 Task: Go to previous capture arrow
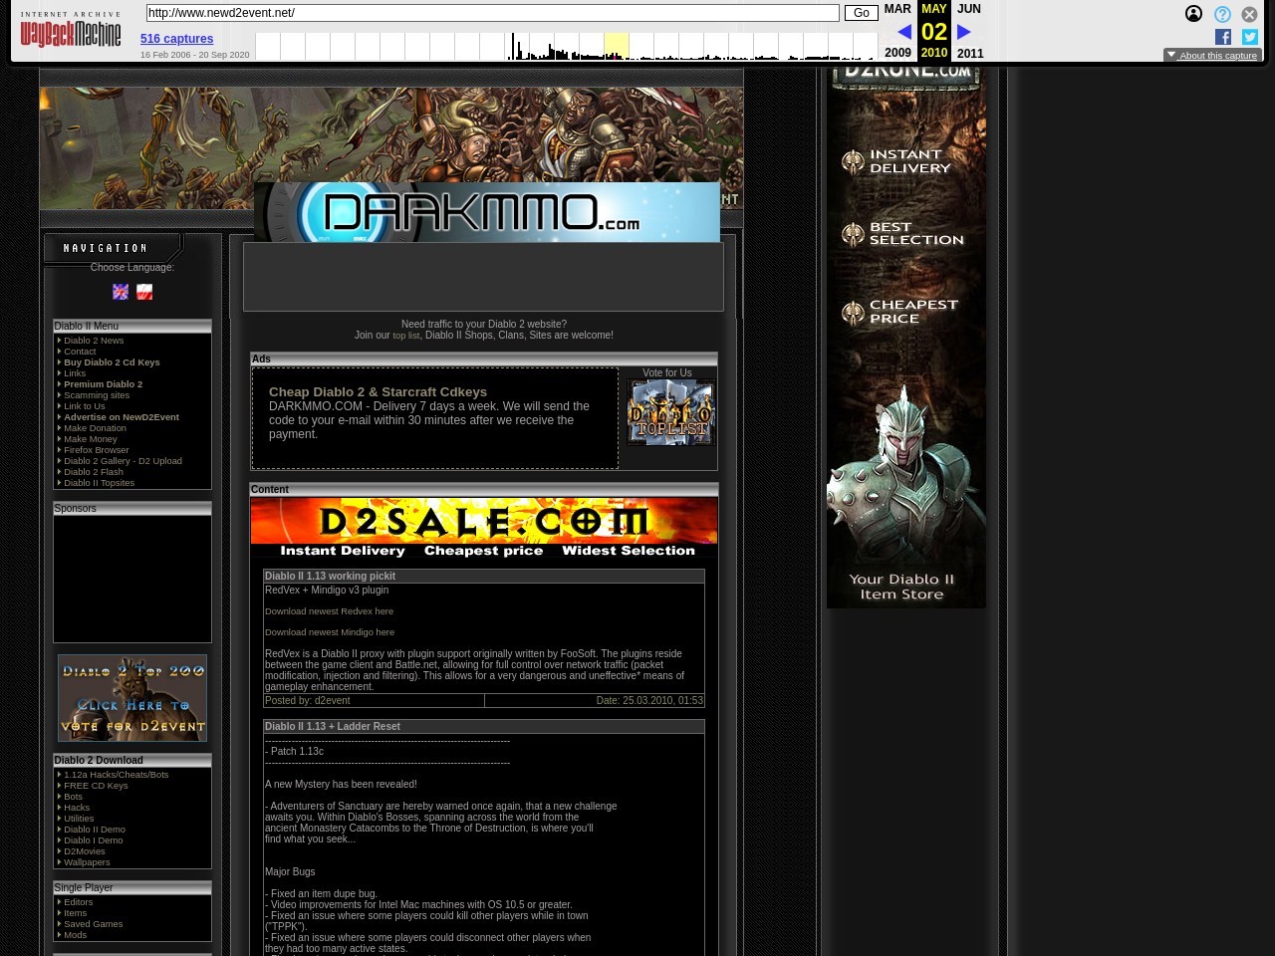pyautogui.click(x=903, y=32)
